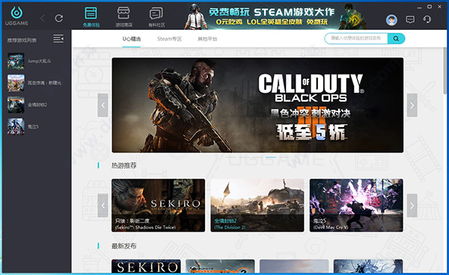Open the customer service headset icon

(x=427, y=19)
